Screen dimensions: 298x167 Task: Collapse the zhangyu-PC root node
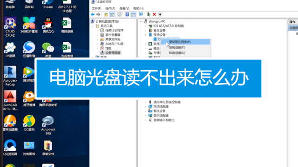tap(141, 22)
